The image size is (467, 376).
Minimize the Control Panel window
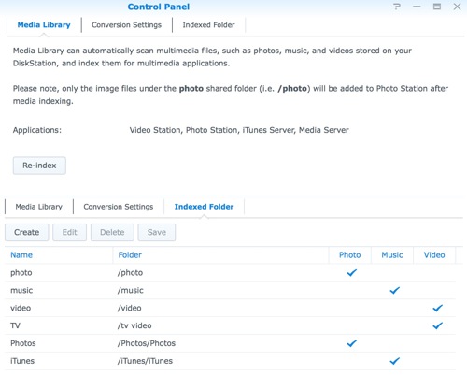417,7
